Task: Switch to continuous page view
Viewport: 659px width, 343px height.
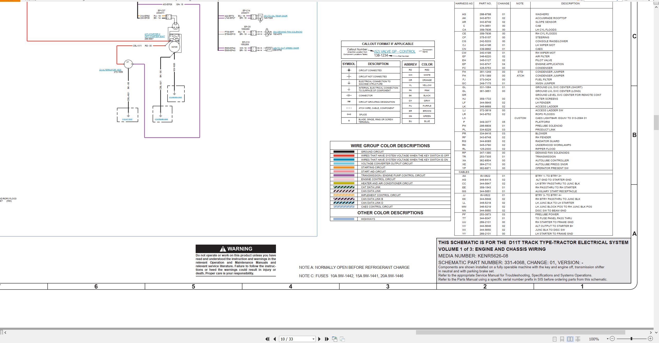Action: (562, 339)
